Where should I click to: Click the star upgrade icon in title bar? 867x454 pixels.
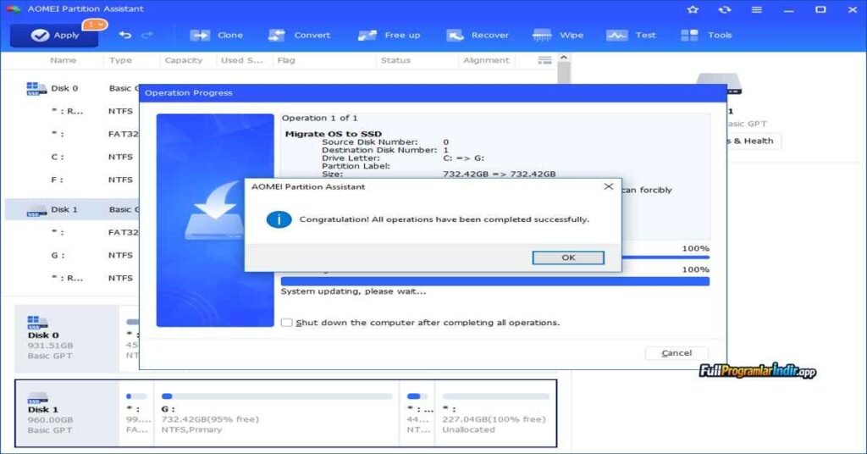[693, 9]
